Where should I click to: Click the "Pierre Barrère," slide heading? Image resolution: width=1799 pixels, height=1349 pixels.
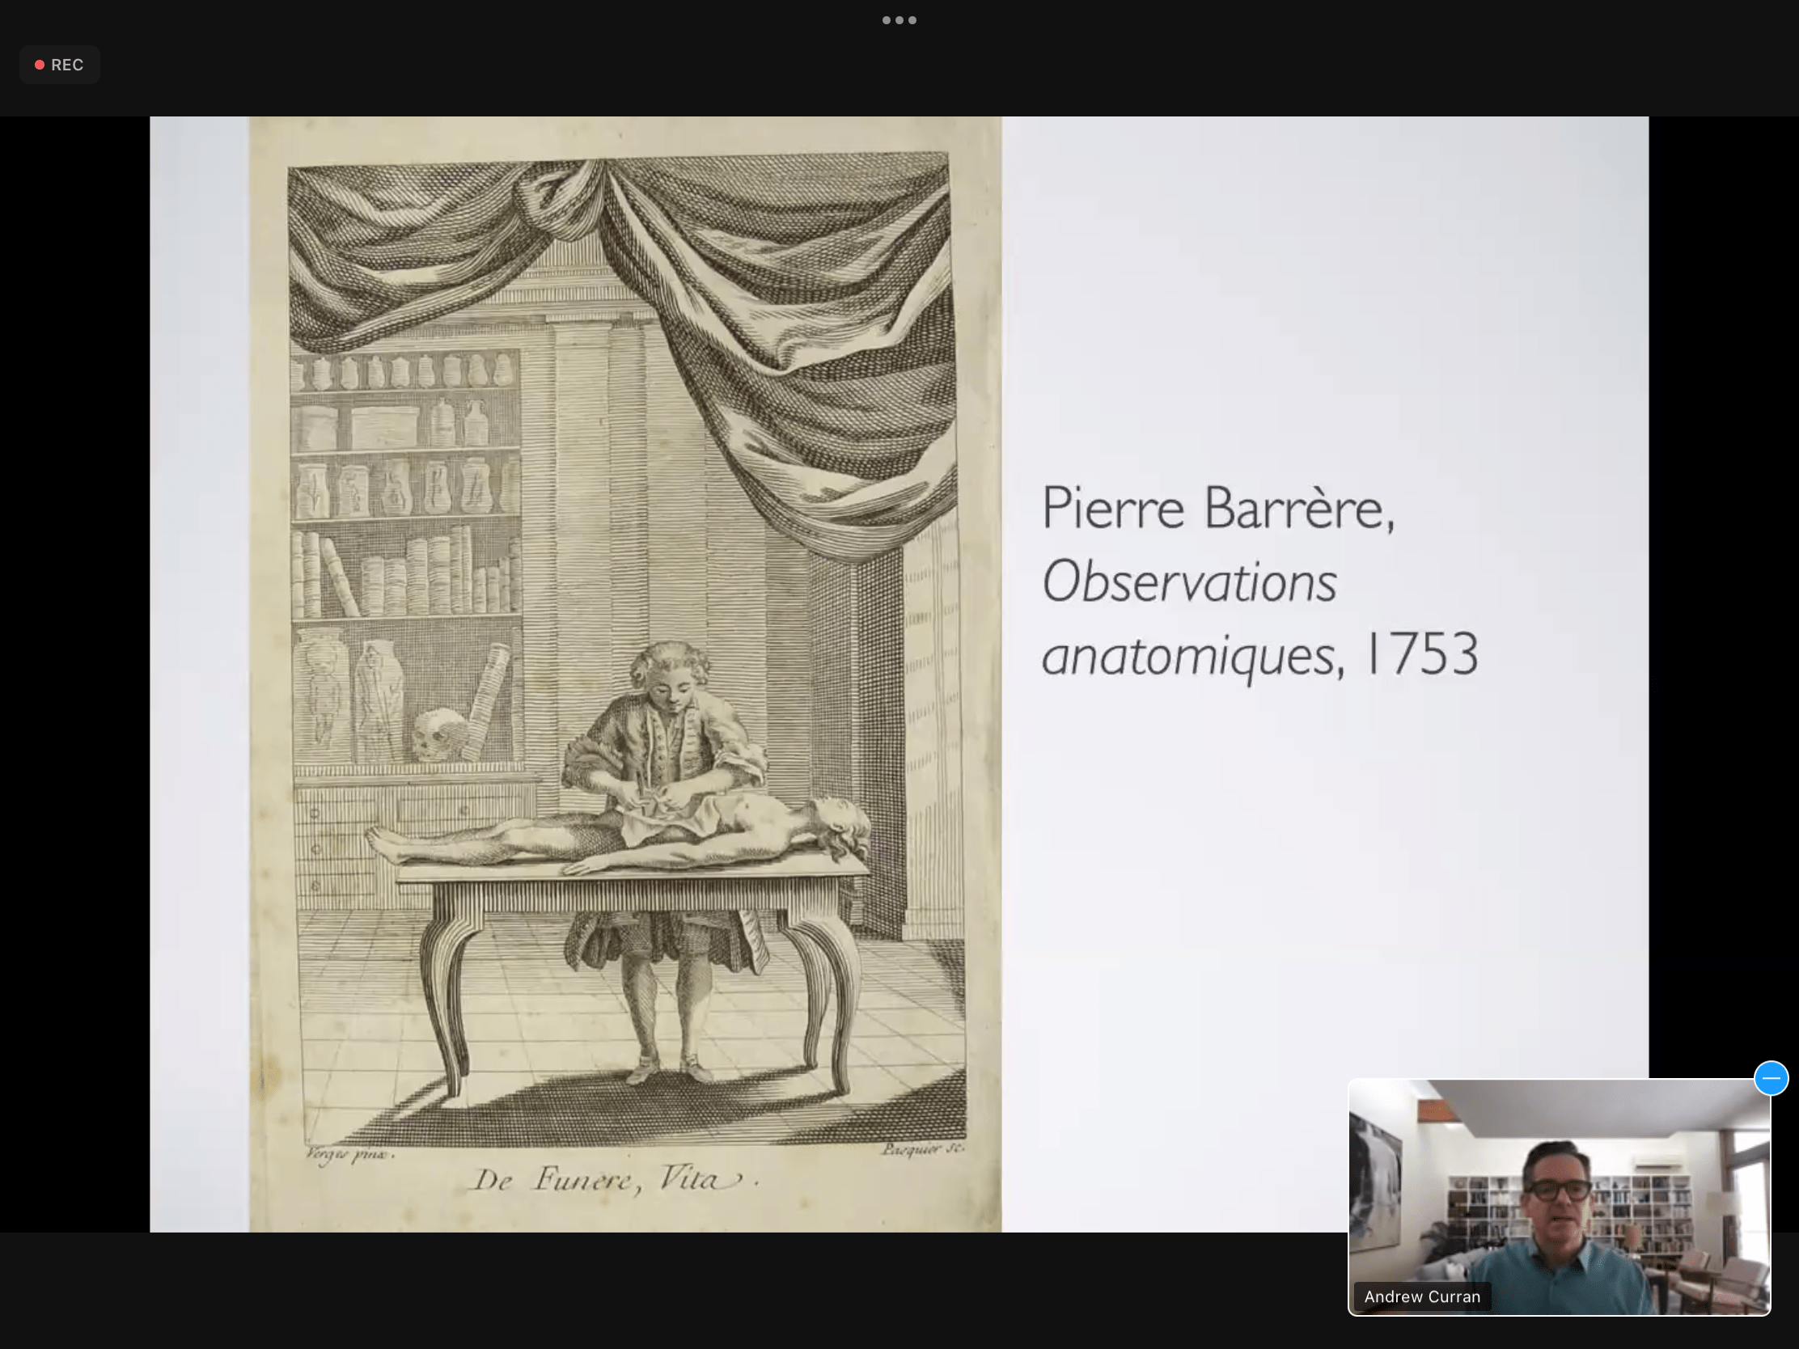(x=1217, y=509)
